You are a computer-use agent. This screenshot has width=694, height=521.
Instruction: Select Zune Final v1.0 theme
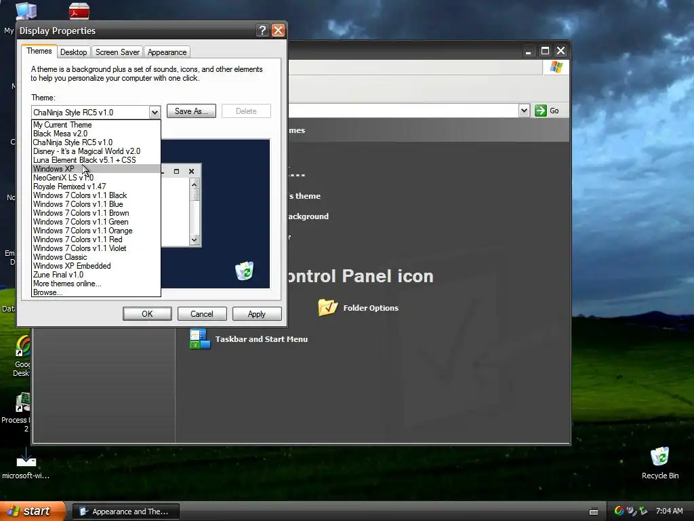[96, 275]
